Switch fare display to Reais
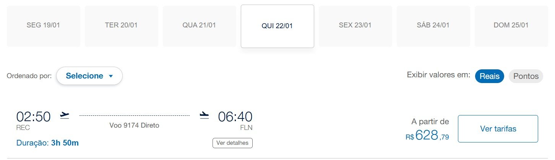 tap(489, 76)
